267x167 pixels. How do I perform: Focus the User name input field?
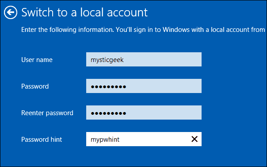click(144, 59)
